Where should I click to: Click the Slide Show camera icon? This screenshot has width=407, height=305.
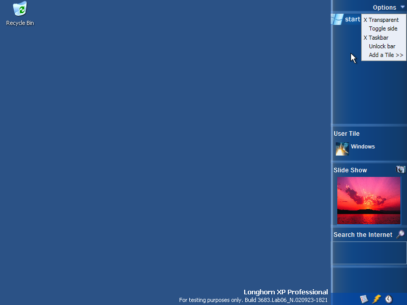pos(400,169)
